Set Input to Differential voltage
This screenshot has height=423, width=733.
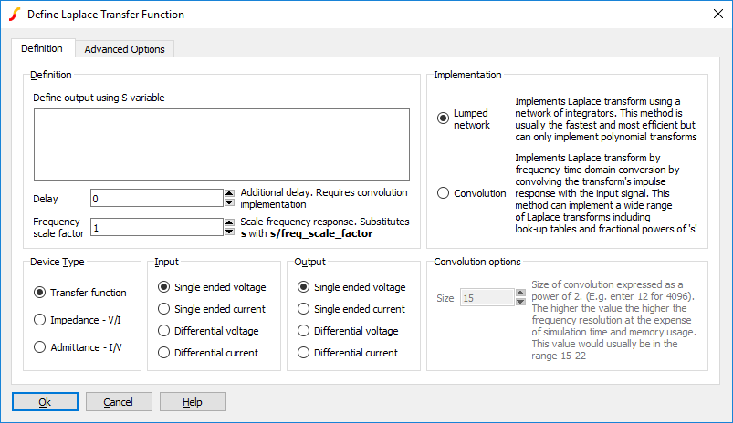click(x=164, y=331)
